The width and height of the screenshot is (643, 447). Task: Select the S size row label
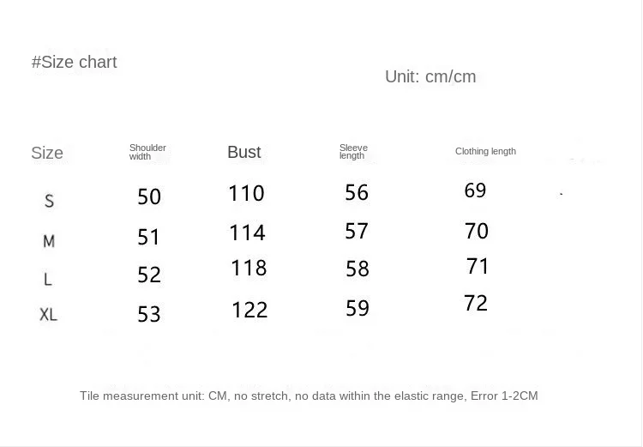click(49, 201)
